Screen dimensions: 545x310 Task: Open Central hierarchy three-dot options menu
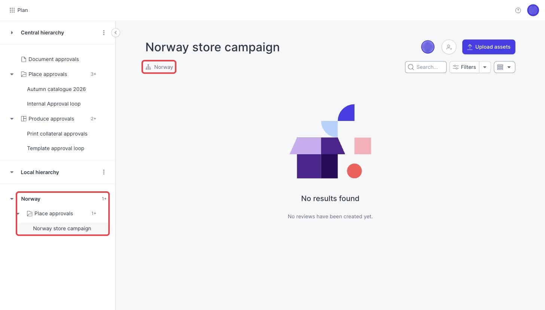[x=104, y=33]
